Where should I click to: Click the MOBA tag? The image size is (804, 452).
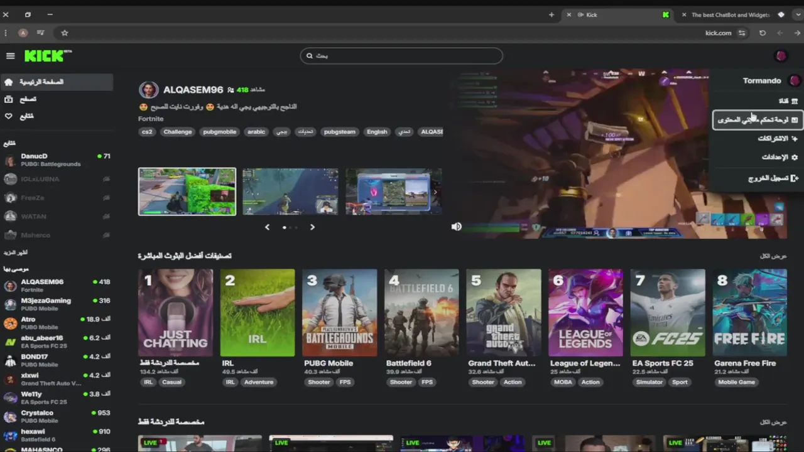pos(563,382)
